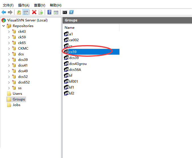Click the kf group icon
Viewport: 192px width, 158px height.
click(66, 75)
